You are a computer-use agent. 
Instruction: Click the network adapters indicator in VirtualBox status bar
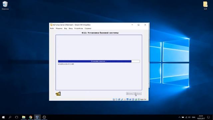pos(119,99)
